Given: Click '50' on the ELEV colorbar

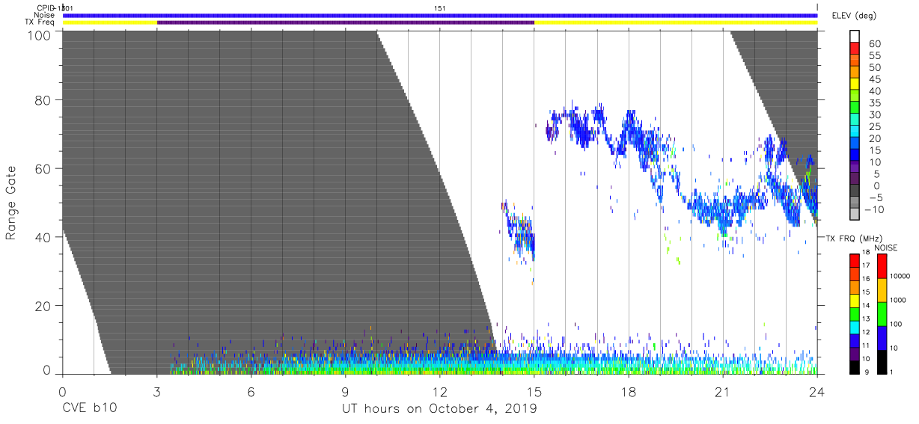Looking at the screenshot, I should pyautogui.click(x=874, y=68).
